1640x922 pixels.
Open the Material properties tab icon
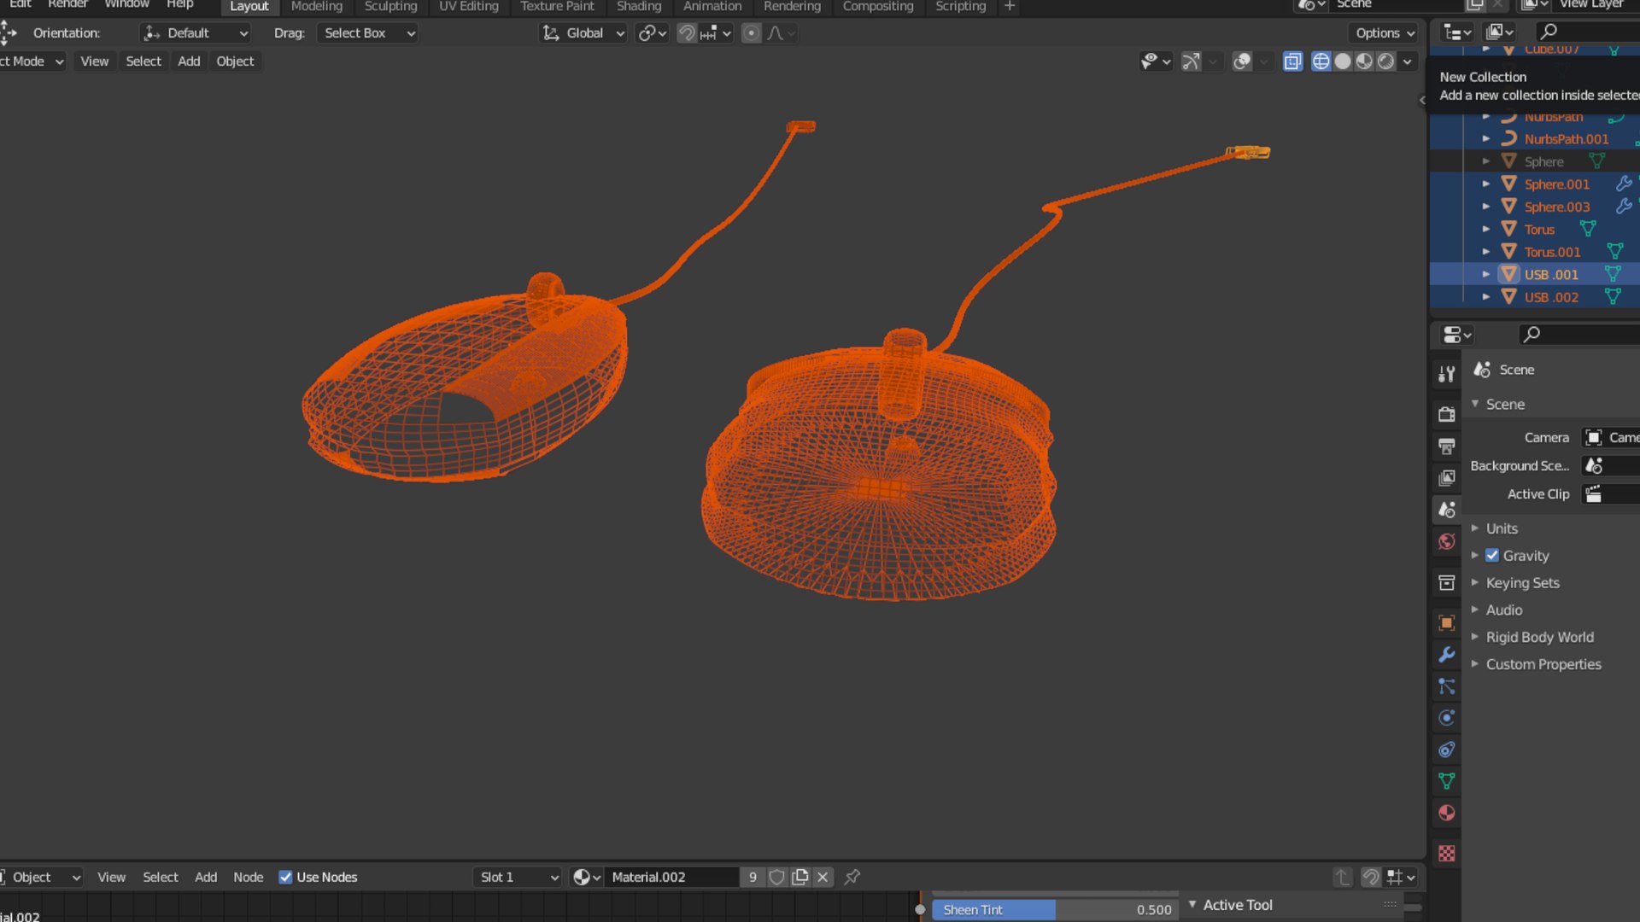1446,813
